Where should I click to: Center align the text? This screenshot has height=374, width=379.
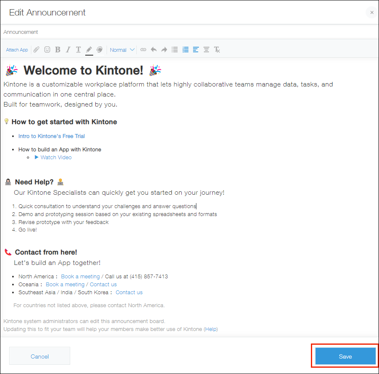(x=206, y=50)
